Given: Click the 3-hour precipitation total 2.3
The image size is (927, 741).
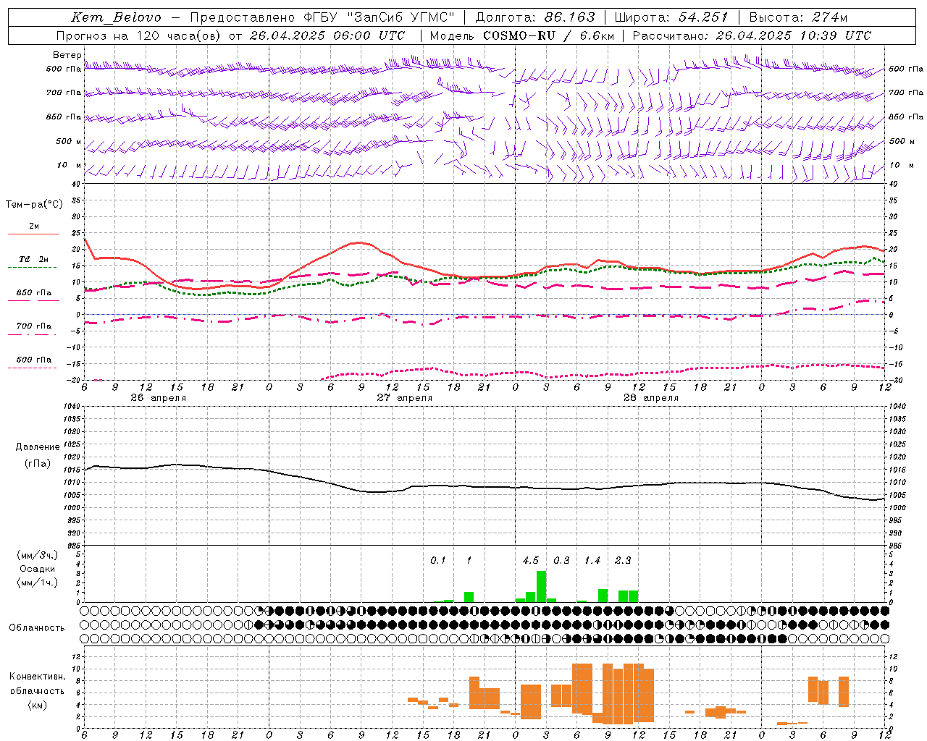Looking at the screenshot, I should click(x=623, y=560).
